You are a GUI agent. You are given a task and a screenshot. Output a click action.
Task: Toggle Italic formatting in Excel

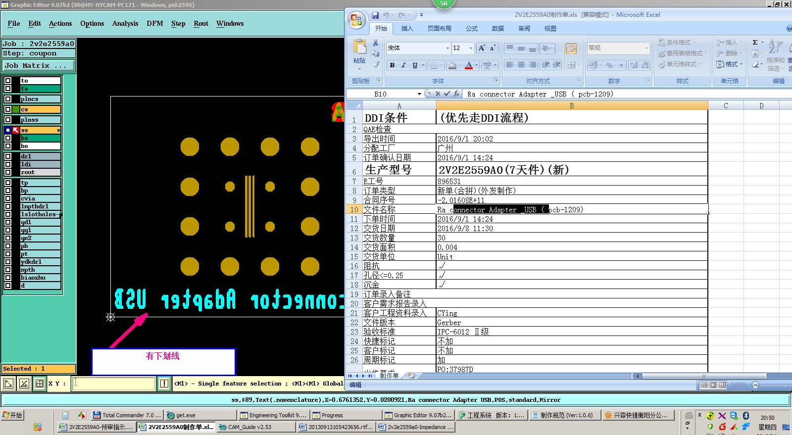(403, 65)
